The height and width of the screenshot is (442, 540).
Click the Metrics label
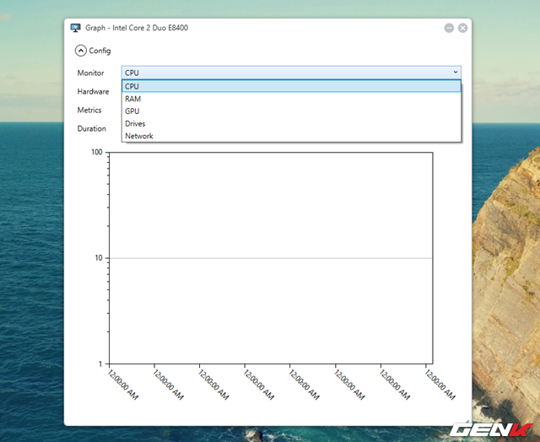(89, 110)
